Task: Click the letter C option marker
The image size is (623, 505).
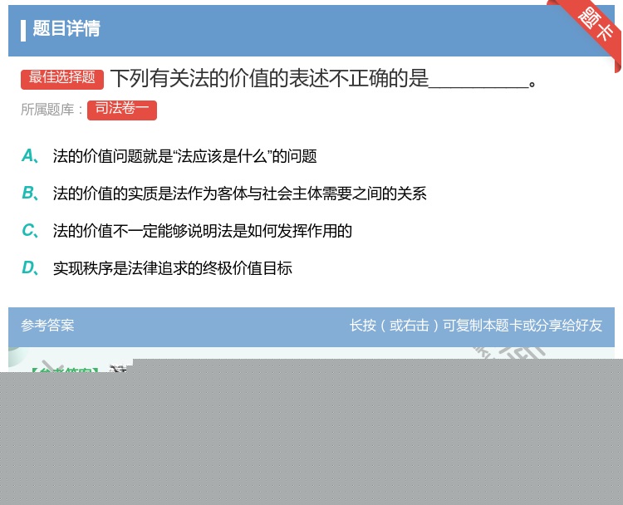Action: pyautogui.click(x=30, y=230)
